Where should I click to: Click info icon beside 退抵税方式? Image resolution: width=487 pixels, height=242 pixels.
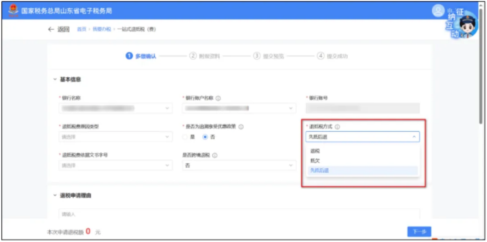coord(338,127)
